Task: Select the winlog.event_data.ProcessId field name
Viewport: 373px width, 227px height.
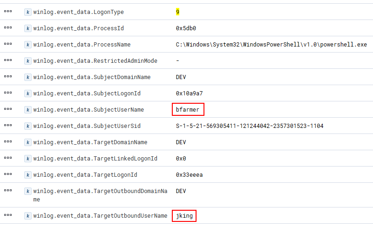Action: [78, 28]
